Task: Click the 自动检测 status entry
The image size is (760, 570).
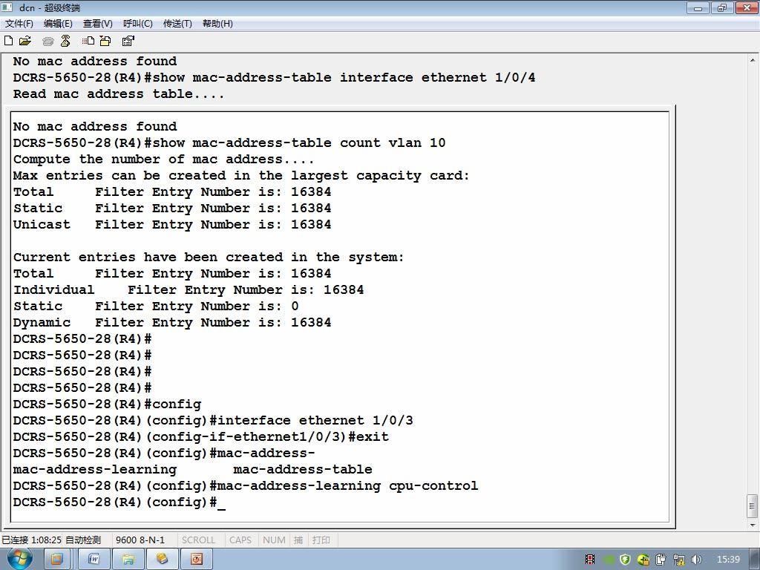Action: click(83, 540)
